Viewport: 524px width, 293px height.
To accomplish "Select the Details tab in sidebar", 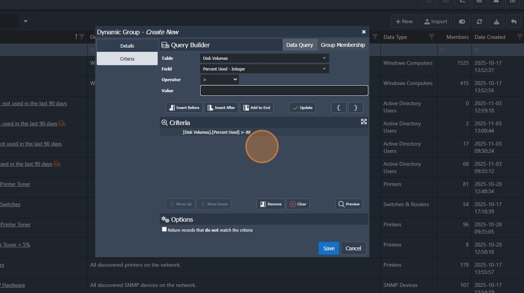I will point(127,46).
